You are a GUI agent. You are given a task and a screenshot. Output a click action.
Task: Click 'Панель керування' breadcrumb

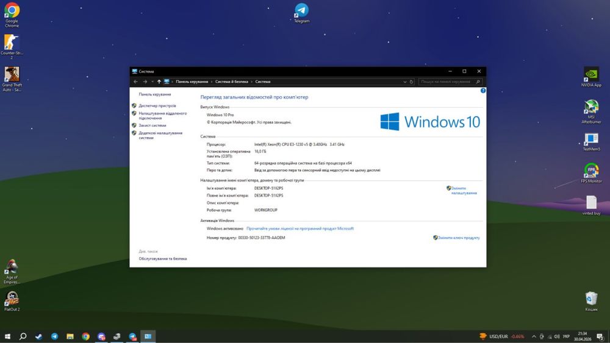[192, 82]
